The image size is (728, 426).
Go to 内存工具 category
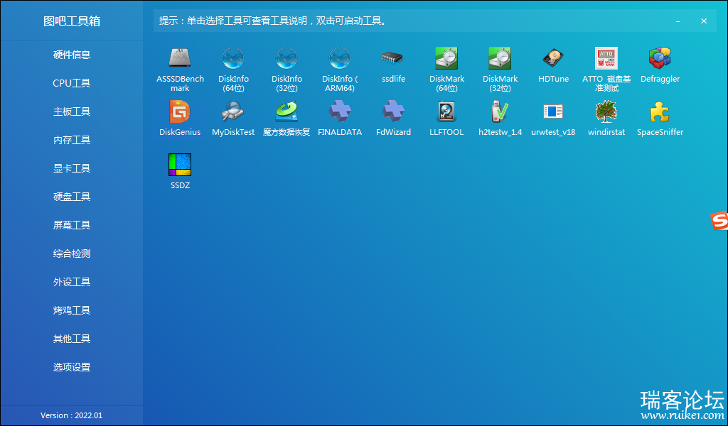pyautogui.click(x=72, y=140)
